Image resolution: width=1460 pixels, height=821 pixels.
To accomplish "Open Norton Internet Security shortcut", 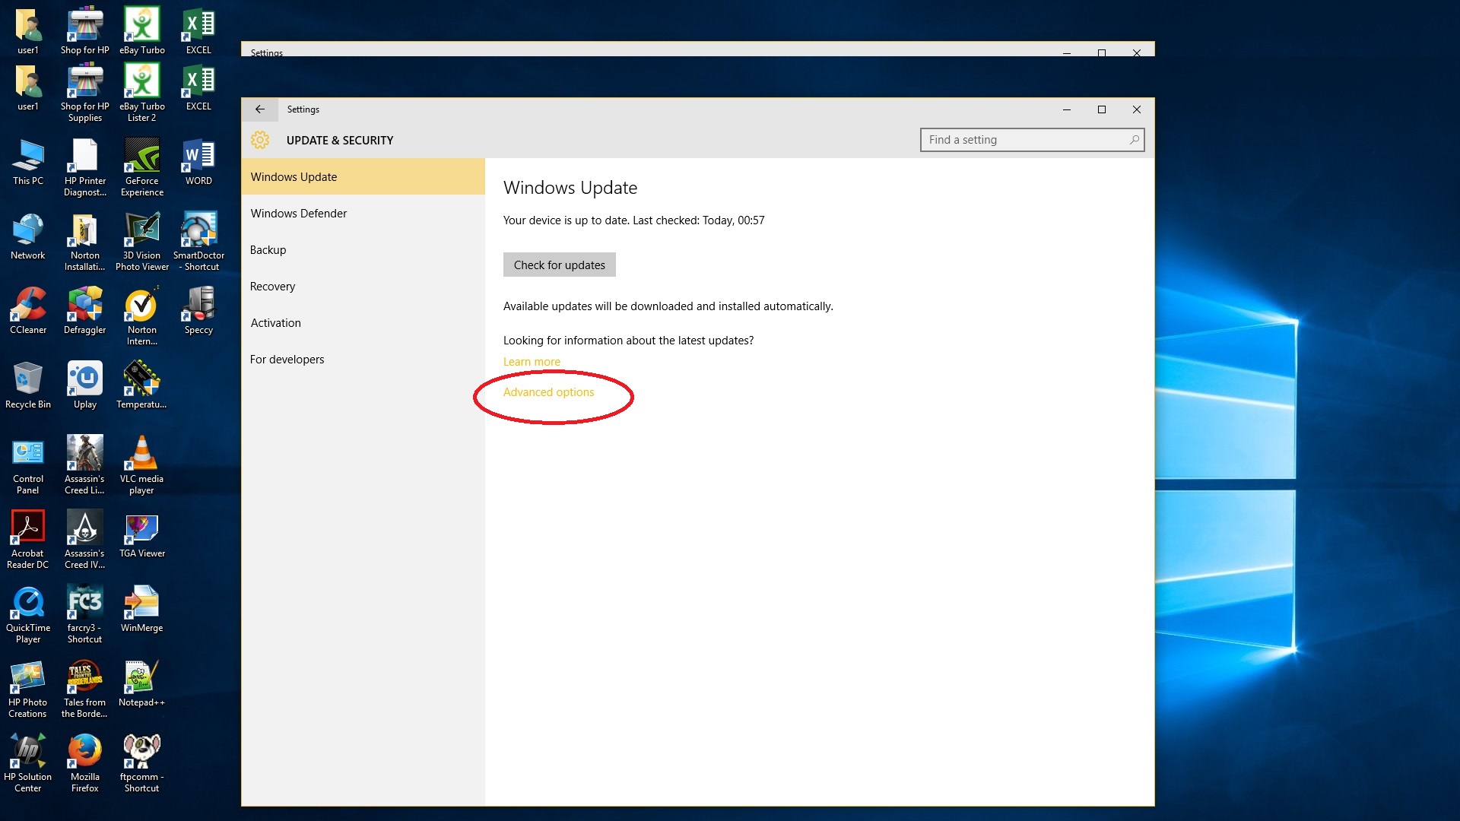I will pyautogui.click(x=141, y=315).
